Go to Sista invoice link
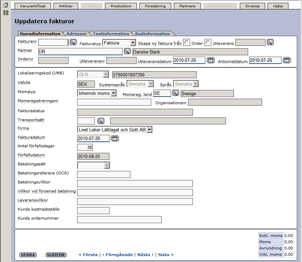Viewport: 302px width, 262px height. 166,255
